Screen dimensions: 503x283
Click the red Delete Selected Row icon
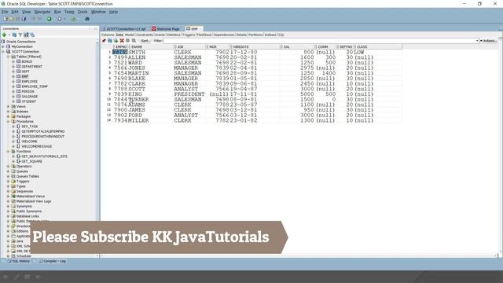(x=122, y=41)
